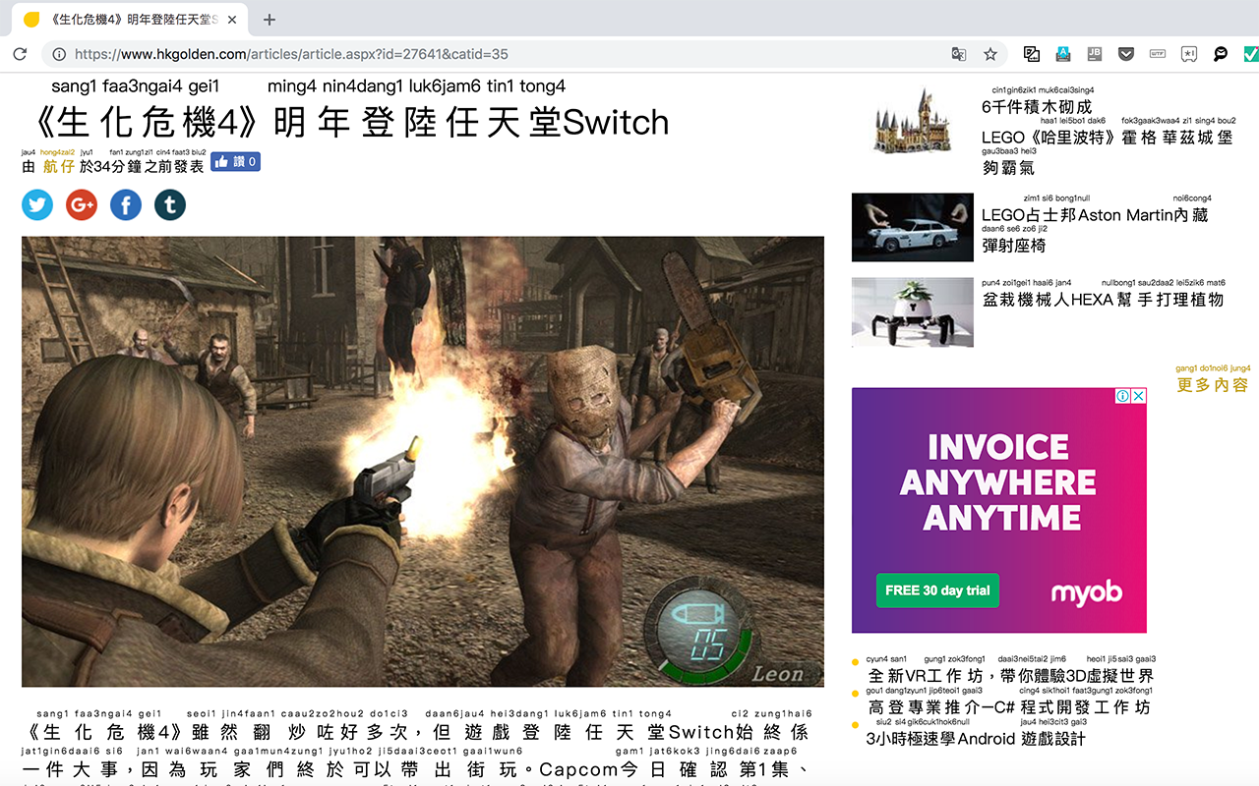This screenshot has height=786, width=1259.
Task: Click the FREE 30 day trial button
Action: [x=937, y=590]
